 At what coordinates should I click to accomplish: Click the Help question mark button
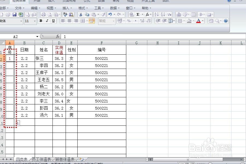pos(226,21)
